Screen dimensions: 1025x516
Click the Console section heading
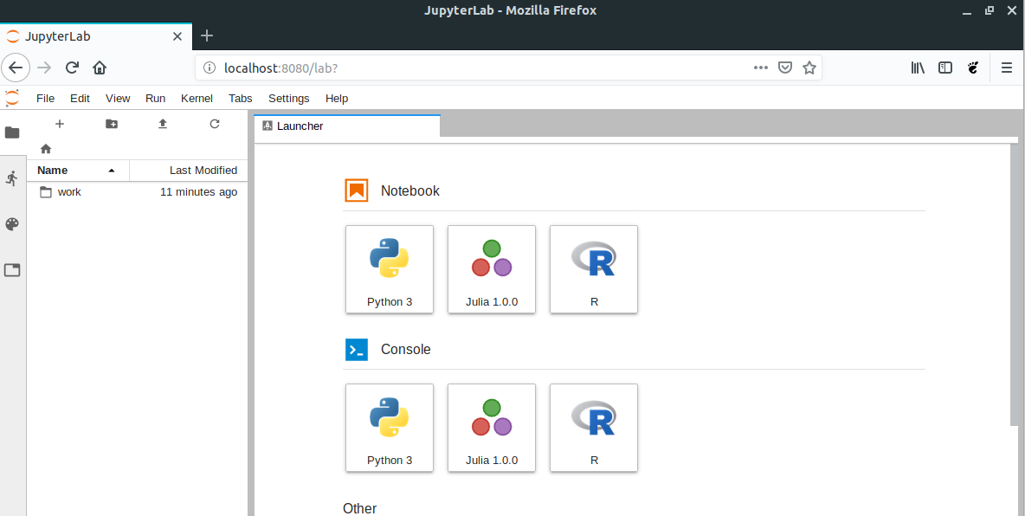click(x=405, y=349)
